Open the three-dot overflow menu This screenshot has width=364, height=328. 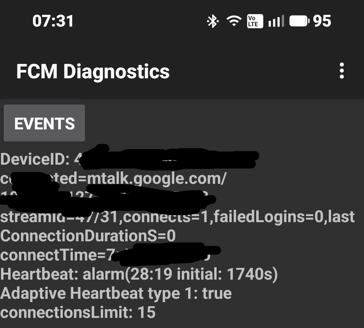pyautogui.click(x=342, y=71)
